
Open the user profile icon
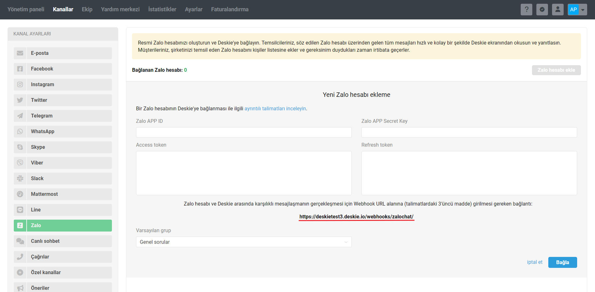[x=558, y=9]
